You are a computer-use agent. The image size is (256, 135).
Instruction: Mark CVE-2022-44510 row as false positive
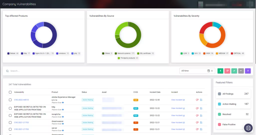click(x=197, y=100)
